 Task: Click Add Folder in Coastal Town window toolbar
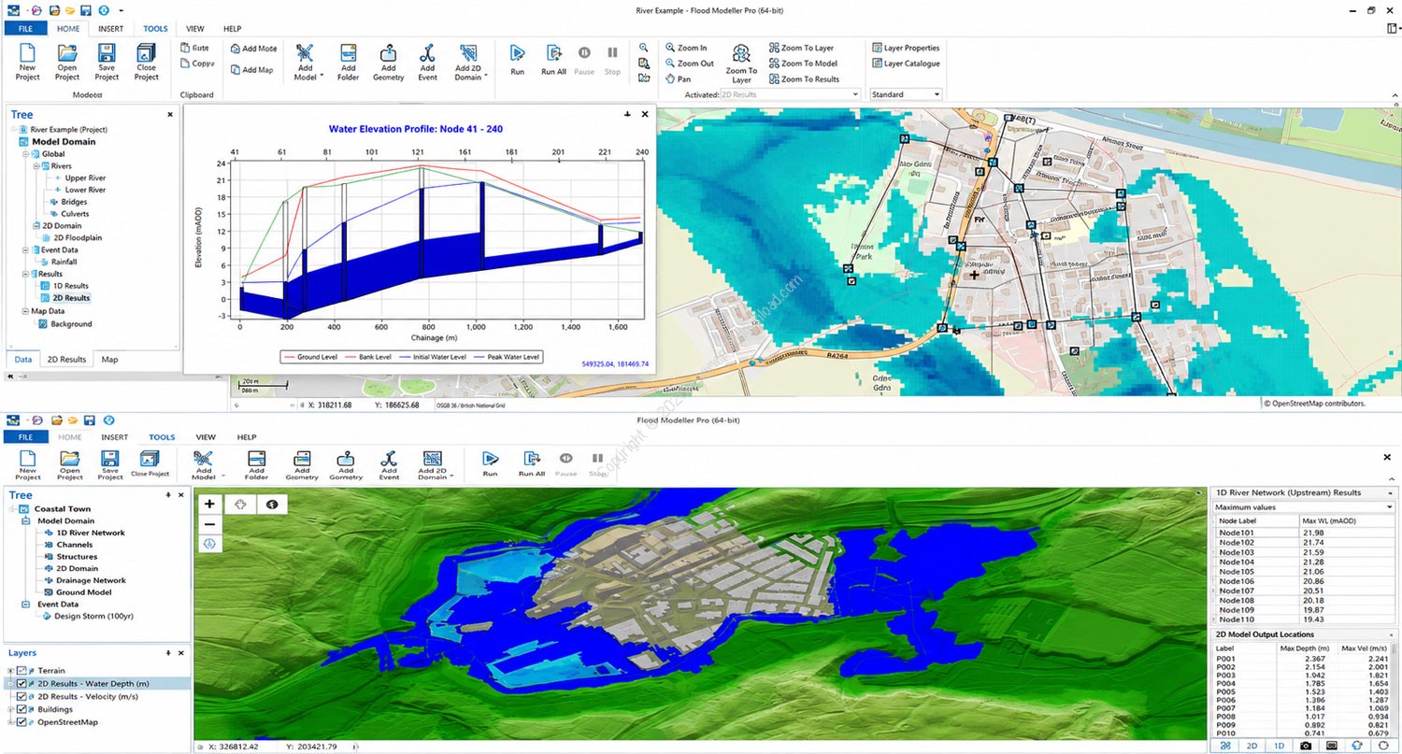click(257, 464)
